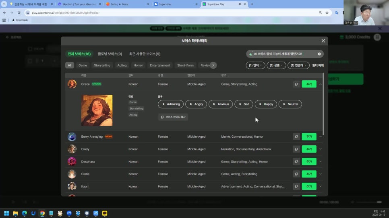Expand Kaori voice details
The image size is (389, 218).
point(321,186)
